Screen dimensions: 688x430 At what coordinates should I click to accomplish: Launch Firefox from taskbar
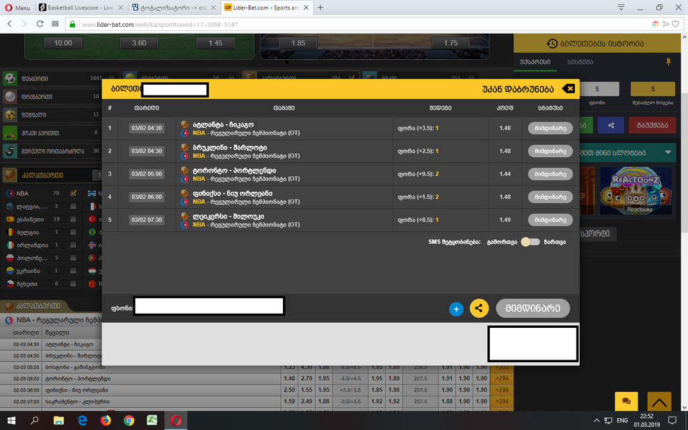(x=105, y=421)
